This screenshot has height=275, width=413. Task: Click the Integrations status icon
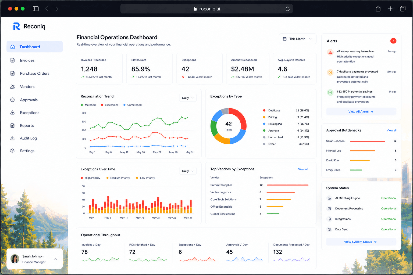pyautogui.click(x=329, y=219)
